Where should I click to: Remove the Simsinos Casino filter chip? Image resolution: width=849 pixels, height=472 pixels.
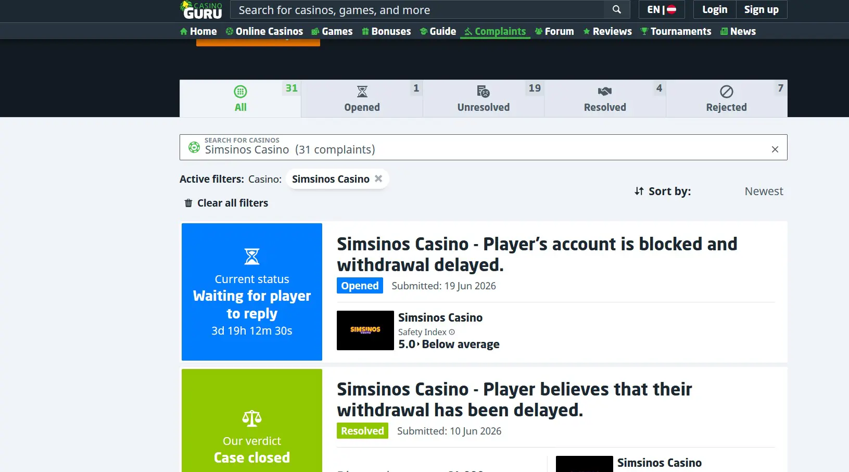378,178
